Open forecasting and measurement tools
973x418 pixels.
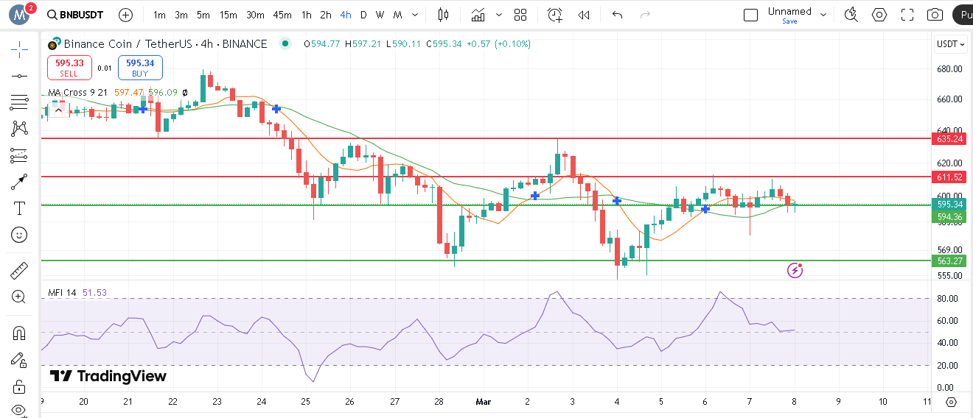[19, 155]
